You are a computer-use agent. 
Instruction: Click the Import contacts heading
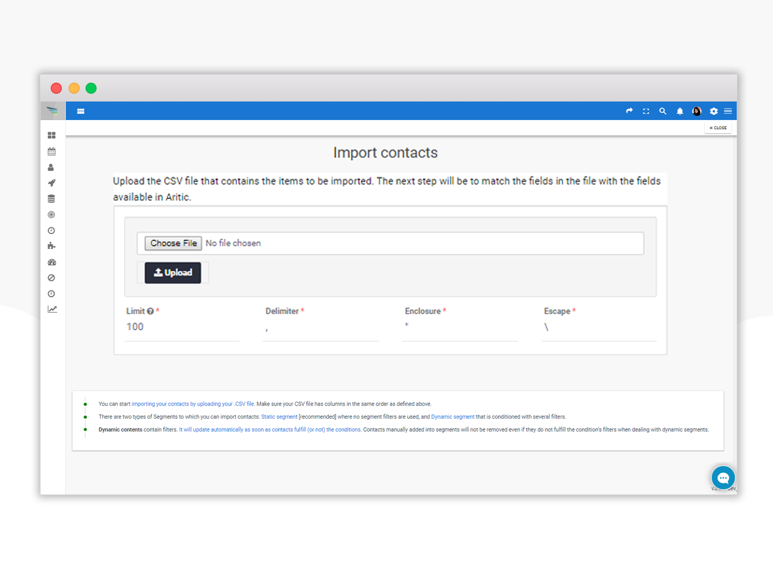point(386,153)
